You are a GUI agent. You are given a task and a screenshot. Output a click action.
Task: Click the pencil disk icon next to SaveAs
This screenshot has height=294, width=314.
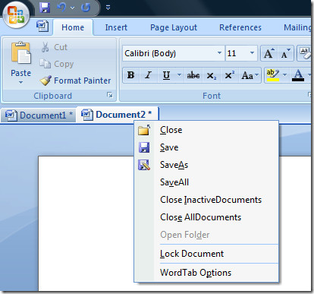coord(144,165)
